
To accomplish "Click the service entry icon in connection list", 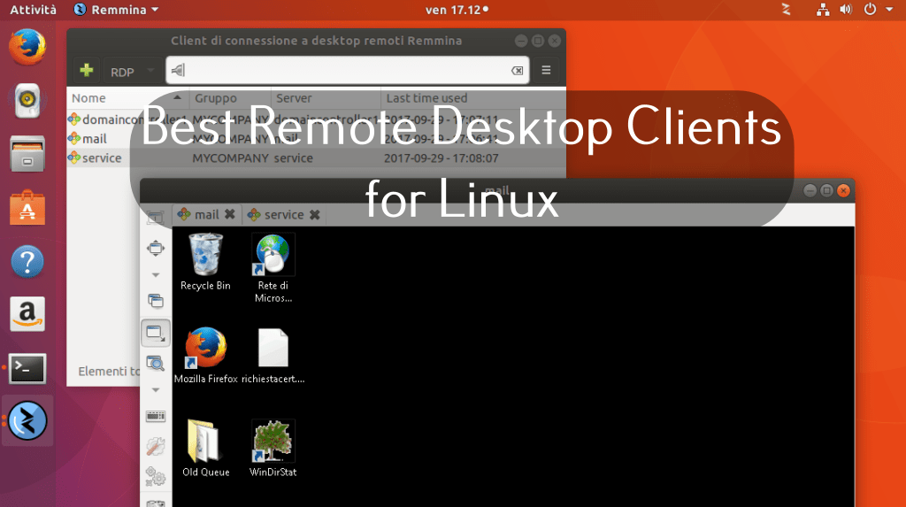I will click(x=74, y=157).
